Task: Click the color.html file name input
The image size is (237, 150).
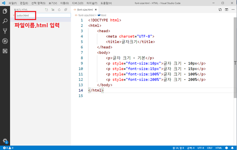Action: tap(44, 15)
